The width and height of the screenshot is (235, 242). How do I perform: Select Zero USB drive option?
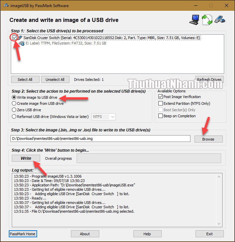point(14,110)
